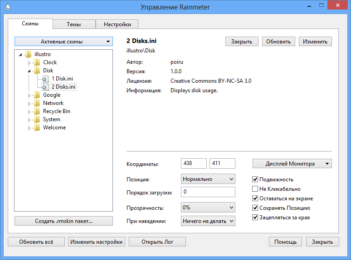Open the Прозрачность combo box

208,208
